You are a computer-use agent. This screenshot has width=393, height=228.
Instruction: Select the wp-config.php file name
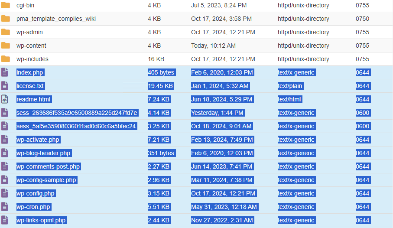[x=36, y=193]
